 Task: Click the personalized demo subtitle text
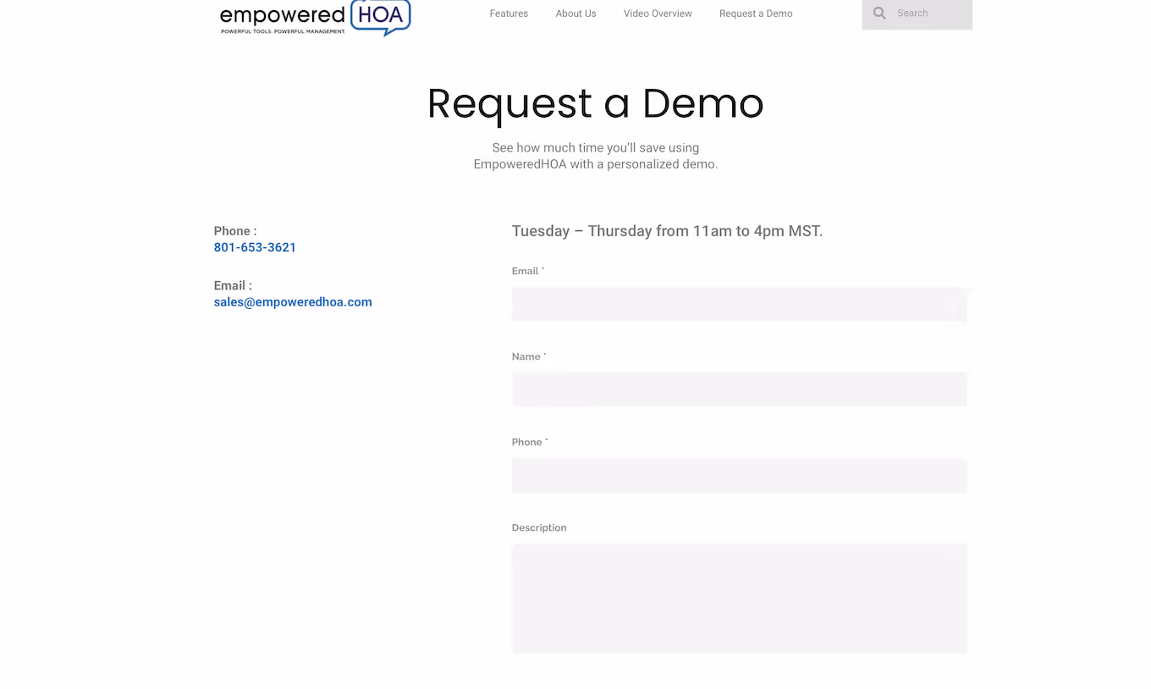tap(595, 156)
